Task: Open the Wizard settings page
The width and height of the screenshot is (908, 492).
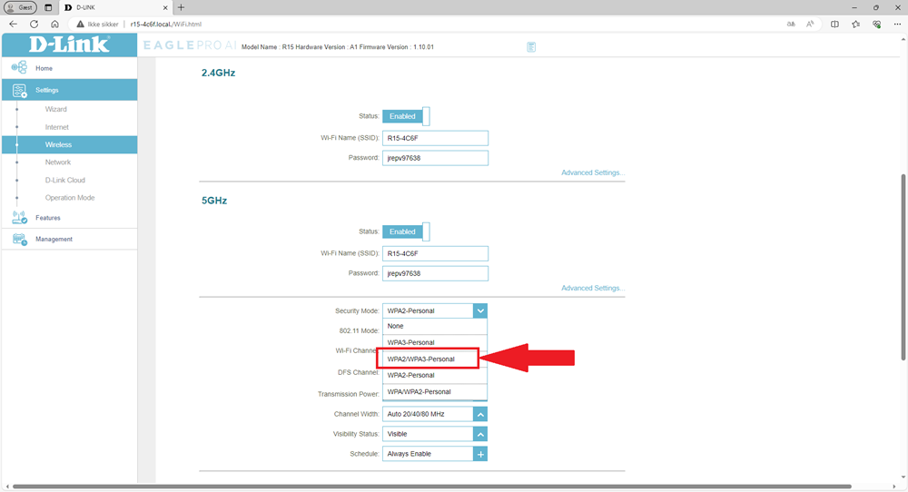Action: point(55,110)
